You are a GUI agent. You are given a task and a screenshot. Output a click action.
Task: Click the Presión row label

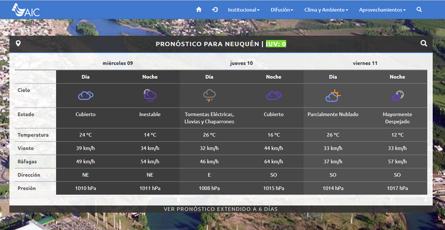(27, 188)
